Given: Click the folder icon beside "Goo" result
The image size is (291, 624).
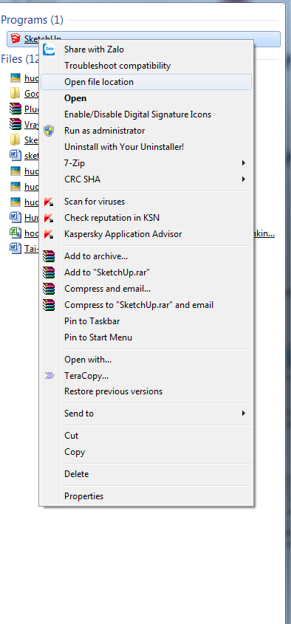Looking at the screenshot, I should coord(15,94).
